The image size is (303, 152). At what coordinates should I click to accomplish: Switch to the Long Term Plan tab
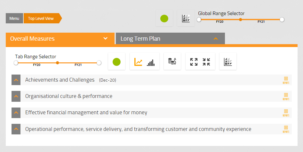(170, 39)
